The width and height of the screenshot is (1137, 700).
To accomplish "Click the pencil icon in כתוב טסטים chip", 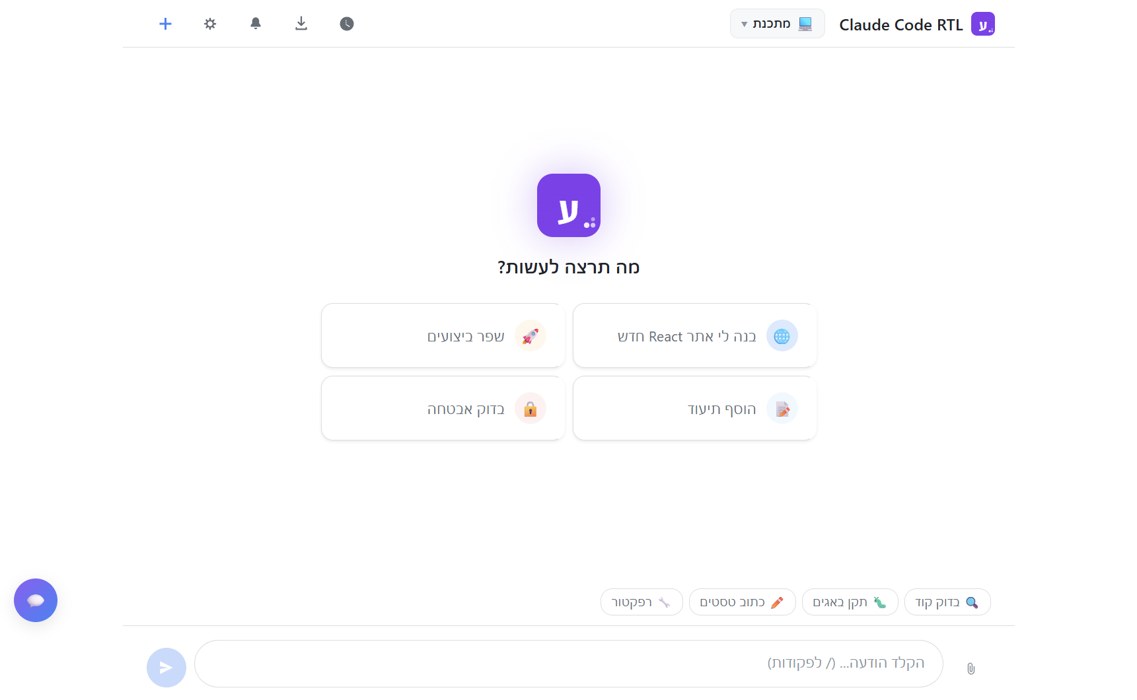I will (778, 602).
